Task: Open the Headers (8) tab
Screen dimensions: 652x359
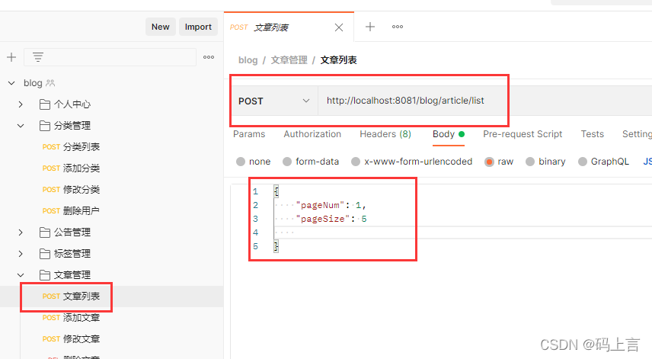Action: pos(385,134)
